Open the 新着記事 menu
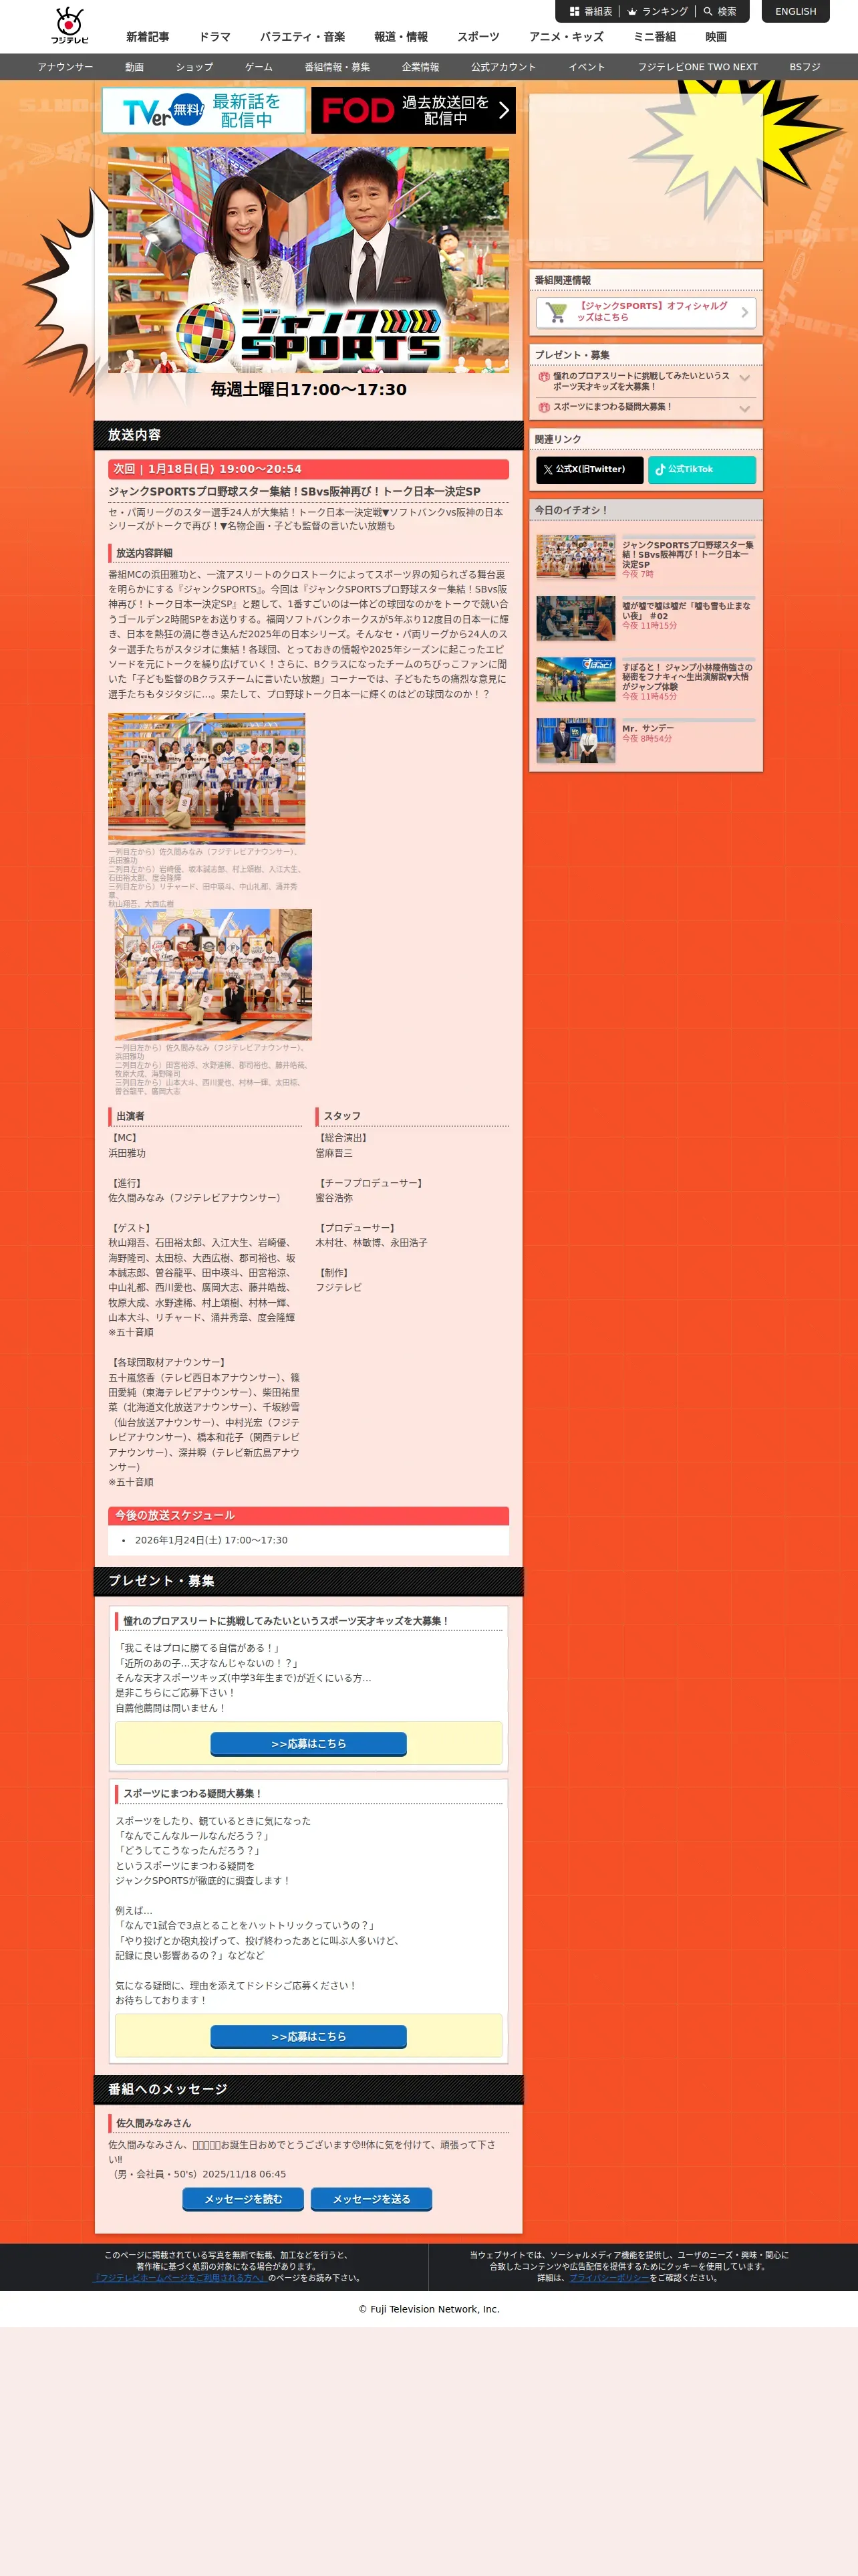This screenshot has width=858, height=2576. coord(148,37)
